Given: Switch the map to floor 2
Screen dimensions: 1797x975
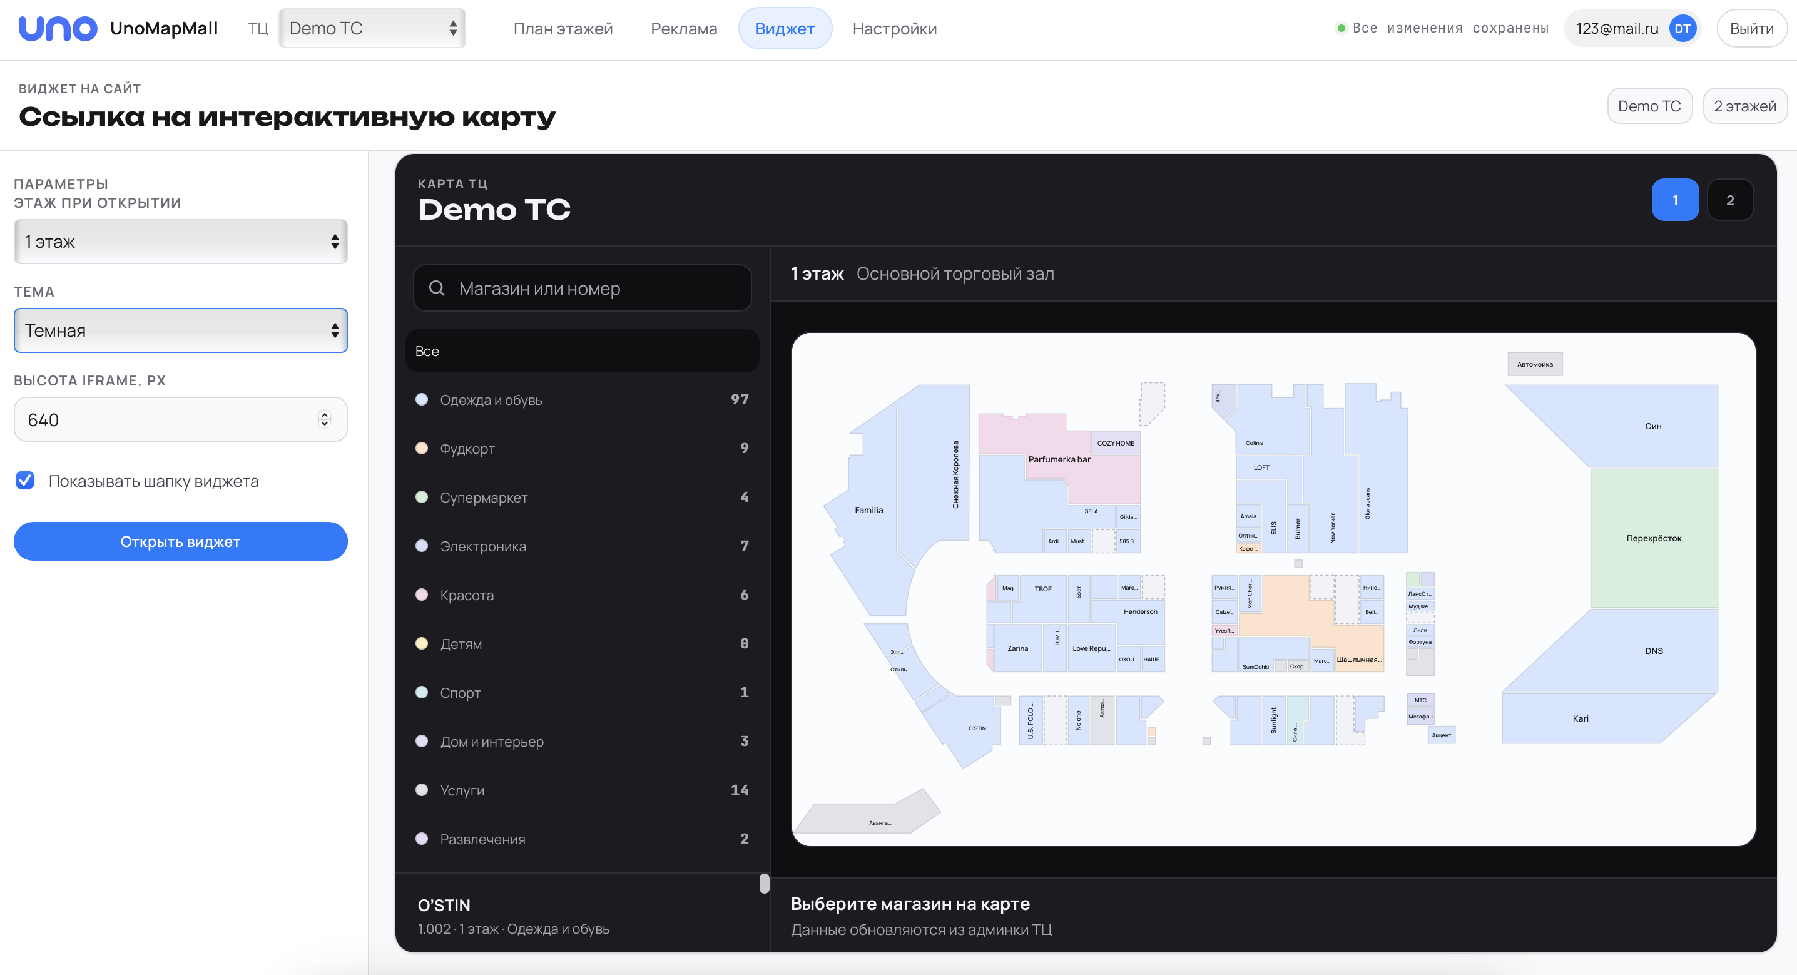Looking at the screenshot, I should (x=1730, y=200).
